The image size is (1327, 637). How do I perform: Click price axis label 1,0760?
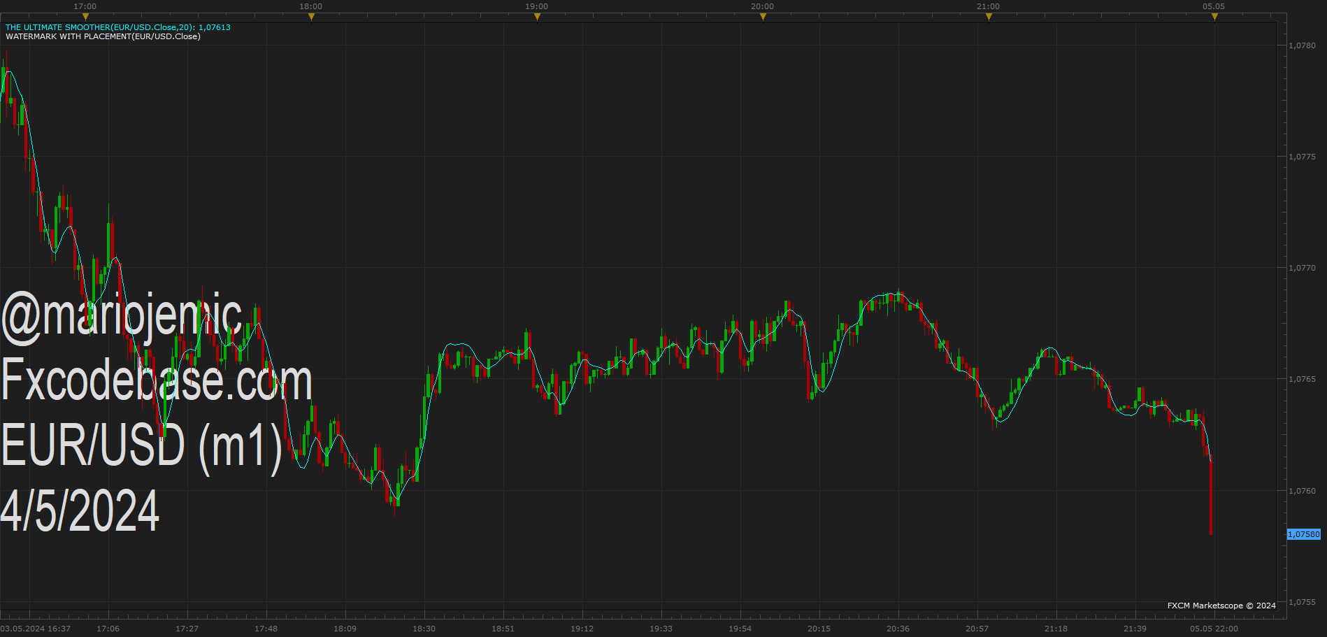coord(1302,491)
